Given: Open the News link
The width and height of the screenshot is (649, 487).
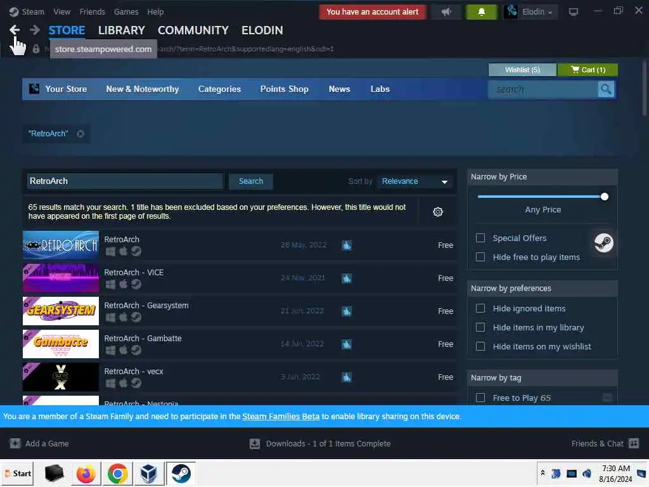Looking at the screenshot, I should 340,89.
